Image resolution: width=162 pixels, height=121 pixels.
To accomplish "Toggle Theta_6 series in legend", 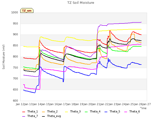I will pyautogui.click(x=132, y=111).
